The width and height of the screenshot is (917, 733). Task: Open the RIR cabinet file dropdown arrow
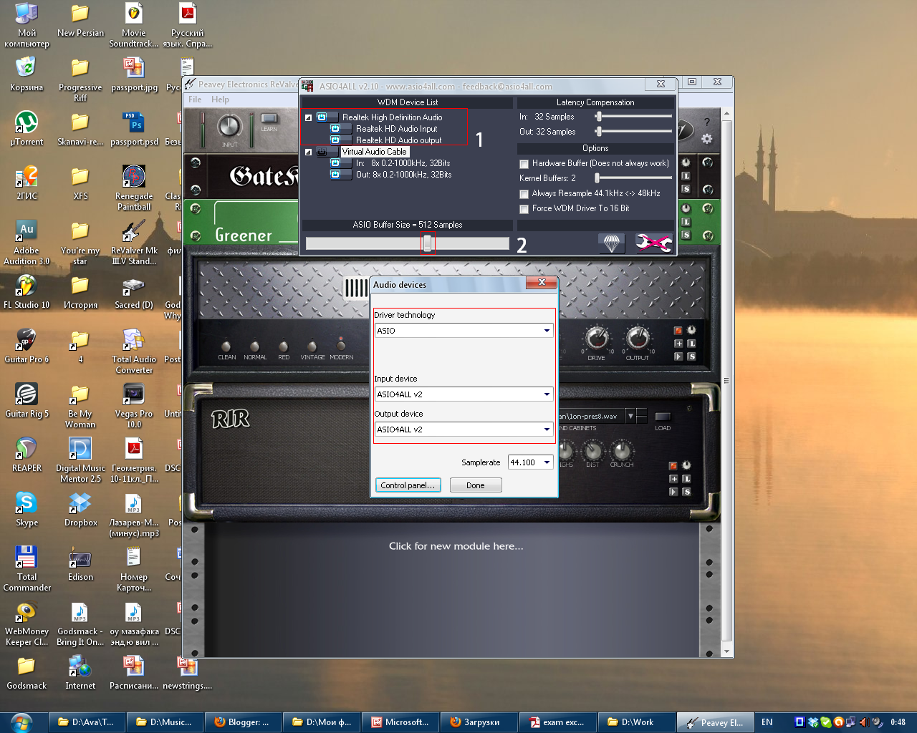click(x=630, y=416)
